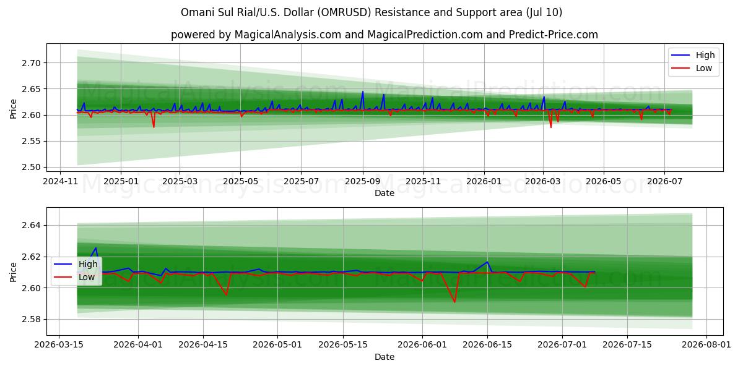Click the top chart date tick 2025-11

pos(424,182)
